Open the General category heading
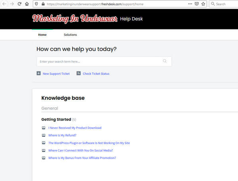 click(x=50, y=108)
